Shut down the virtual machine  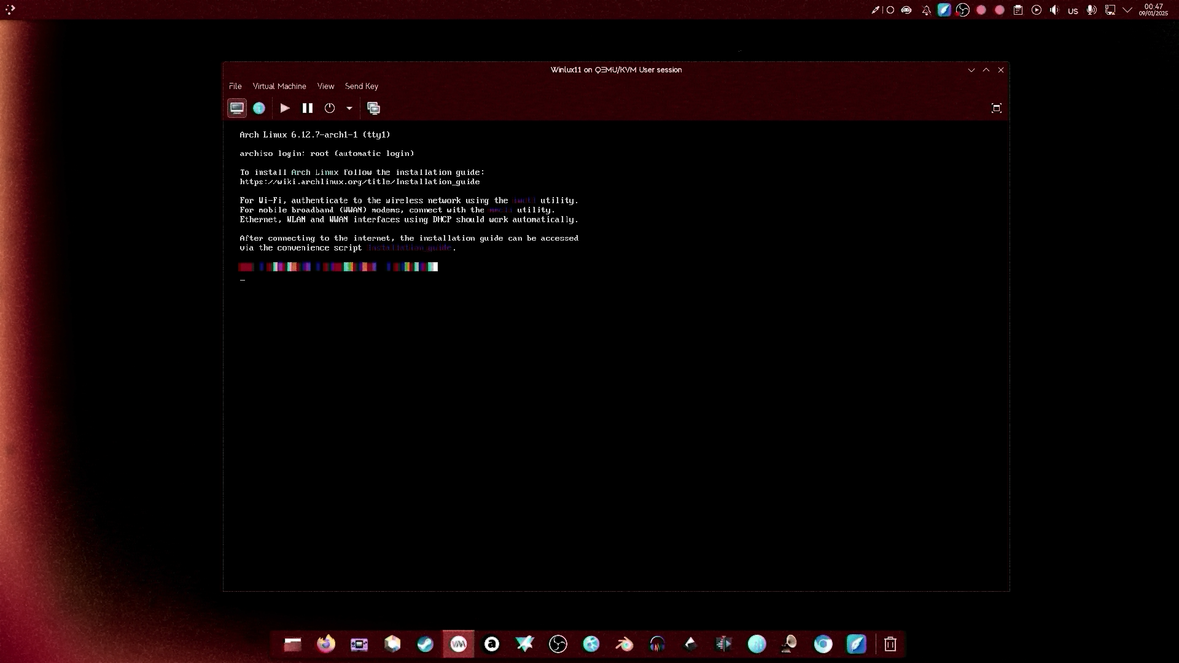pyautogui.click(x=330, y=108)
